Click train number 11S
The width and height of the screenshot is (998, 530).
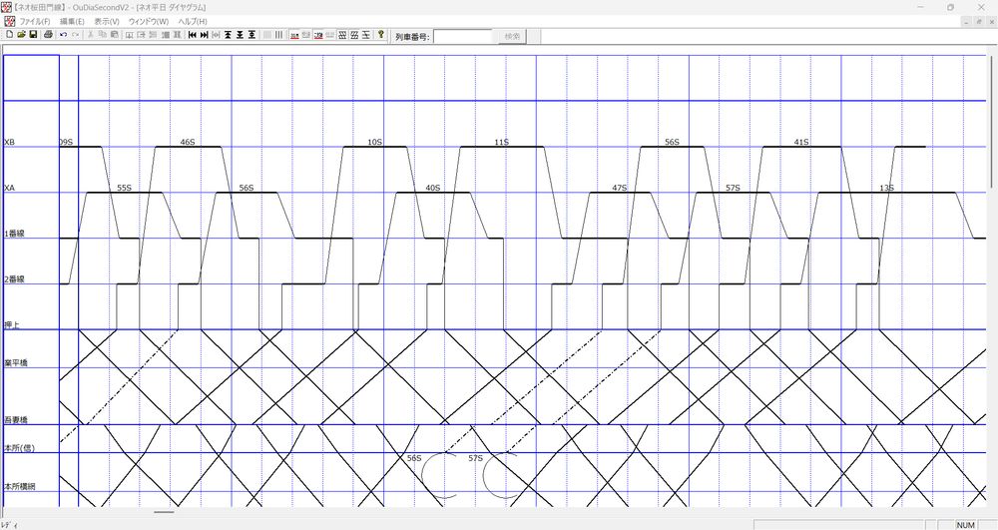pos(502,143)
